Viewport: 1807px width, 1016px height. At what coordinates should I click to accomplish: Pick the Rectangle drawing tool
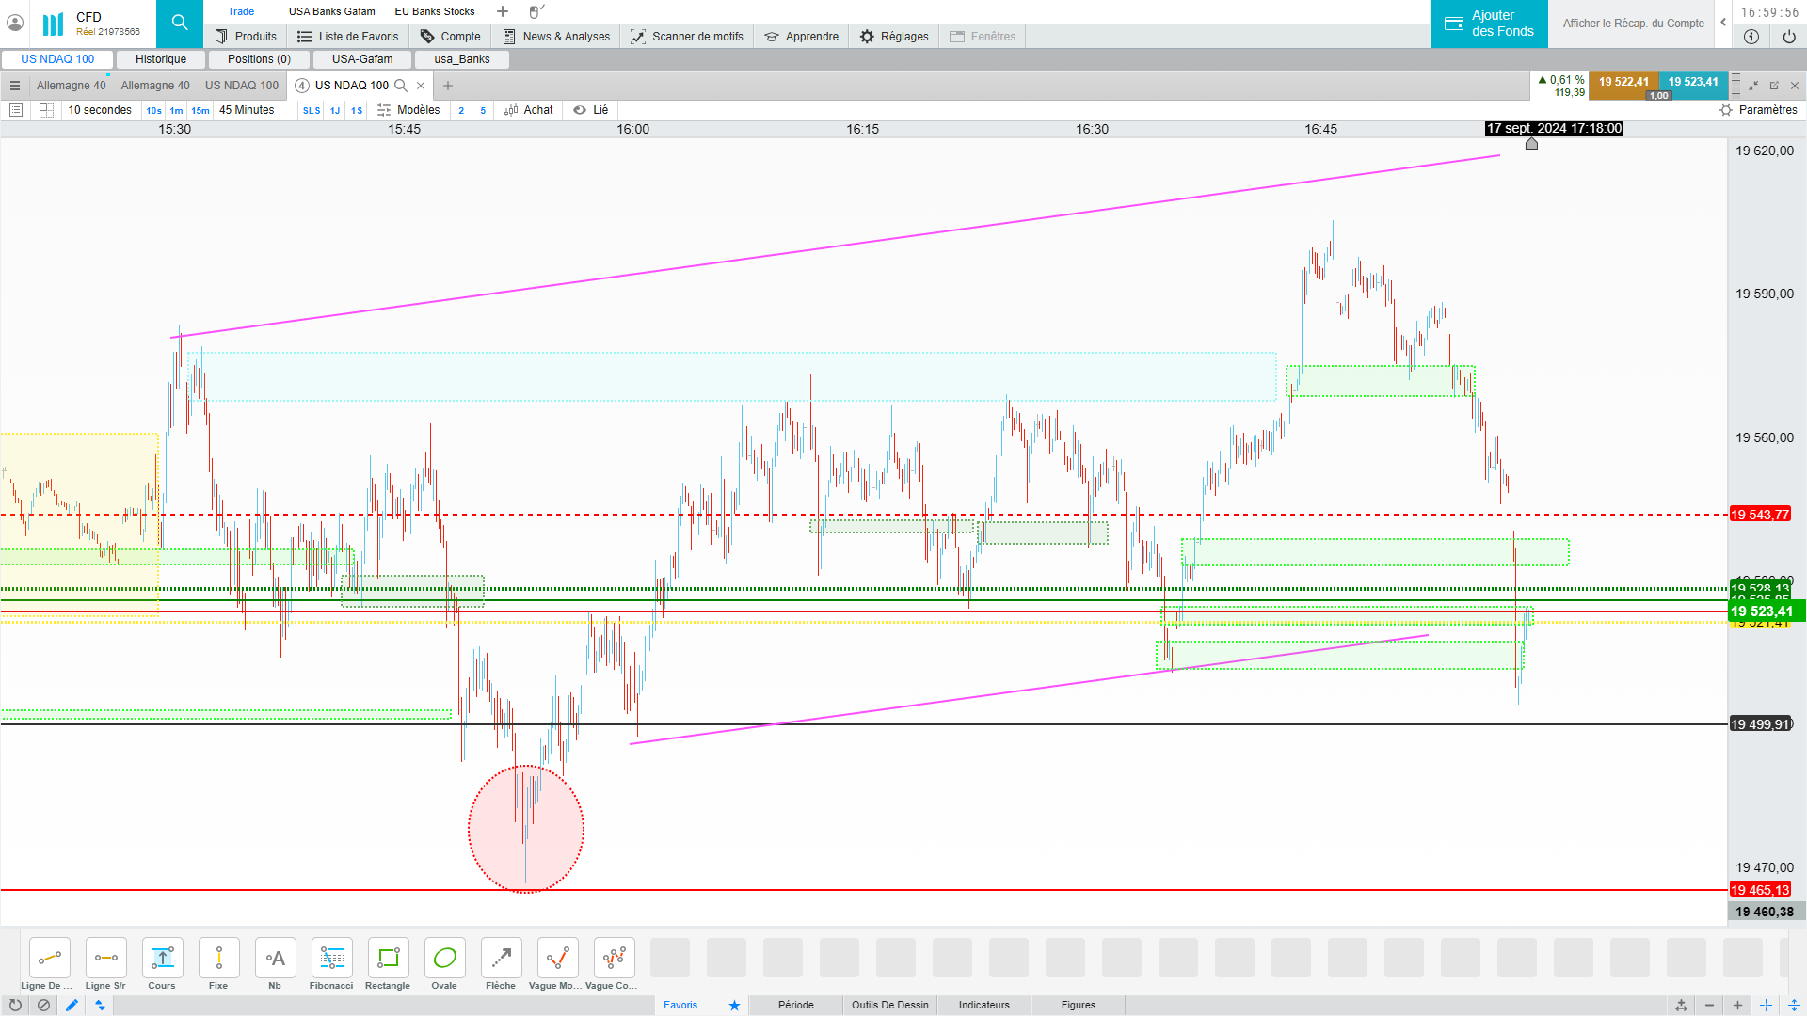[x=388, y=959]
